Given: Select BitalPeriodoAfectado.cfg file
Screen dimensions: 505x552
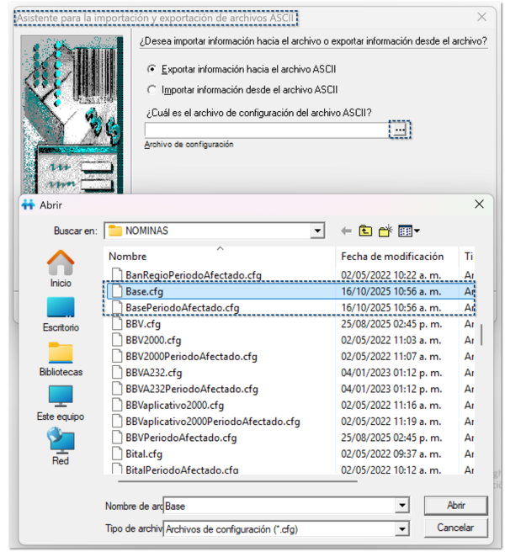Looking at the screenshot, I should click(182, 470).
